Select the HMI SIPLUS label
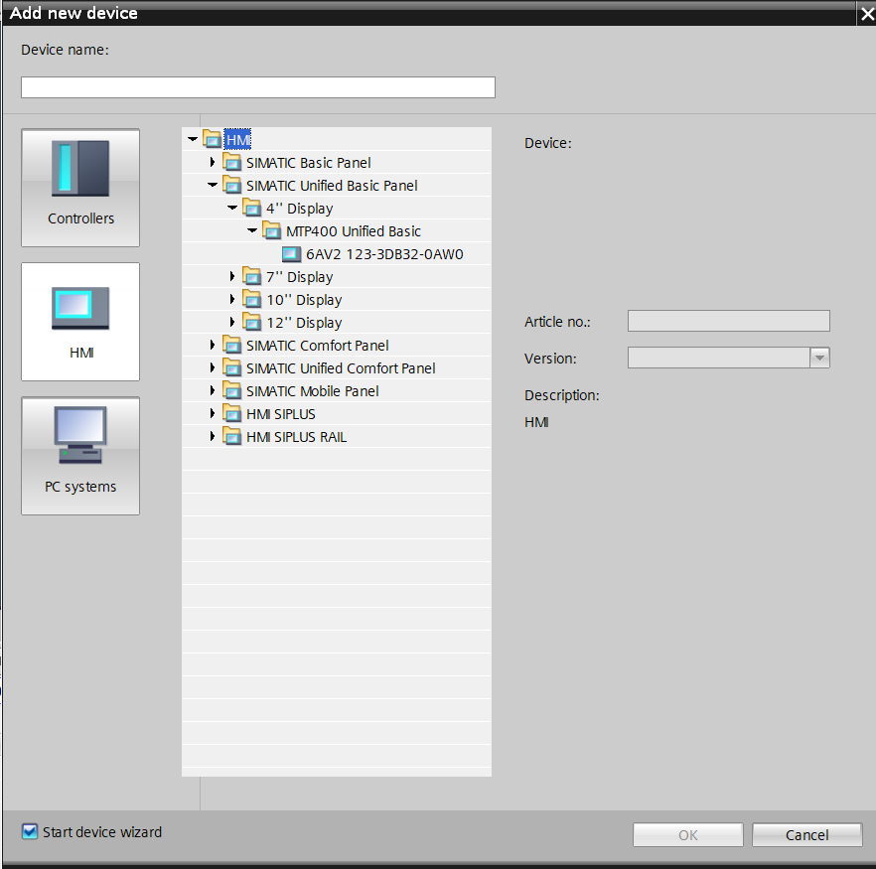Viewport: 876px width, 869px height. pos(280,414)
